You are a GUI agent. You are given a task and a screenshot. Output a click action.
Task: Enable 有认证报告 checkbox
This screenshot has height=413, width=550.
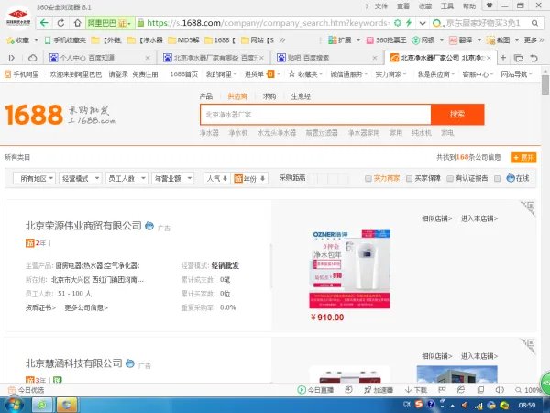pos(450,179)
